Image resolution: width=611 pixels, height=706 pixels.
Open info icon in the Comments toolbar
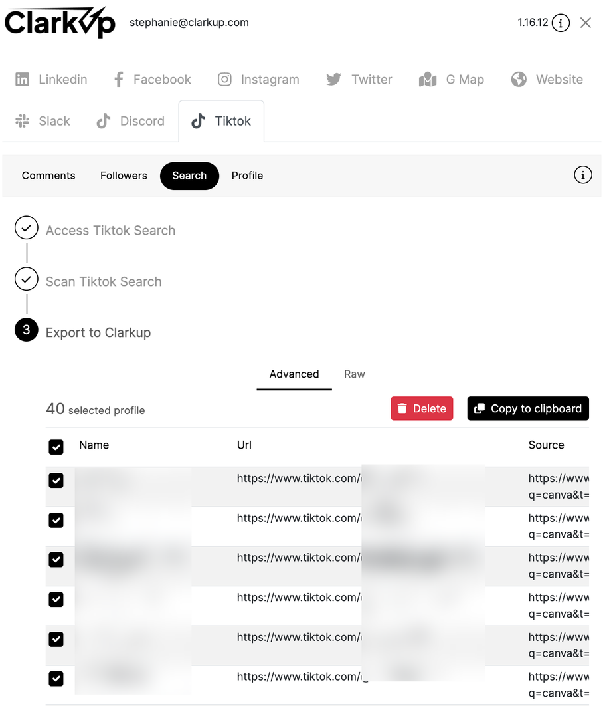pyautogui.click(x=582, y=175)
